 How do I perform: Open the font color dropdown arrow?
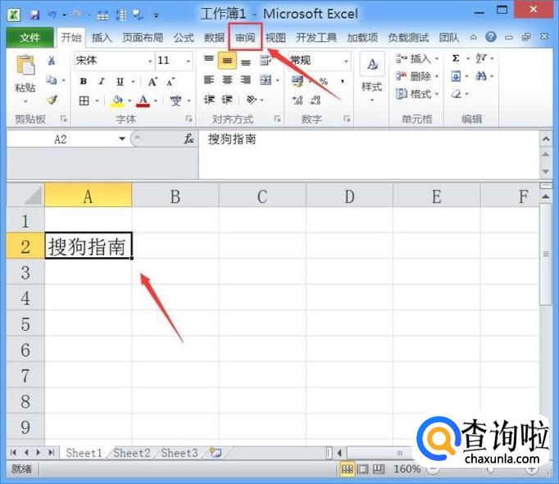pos(156,102)
